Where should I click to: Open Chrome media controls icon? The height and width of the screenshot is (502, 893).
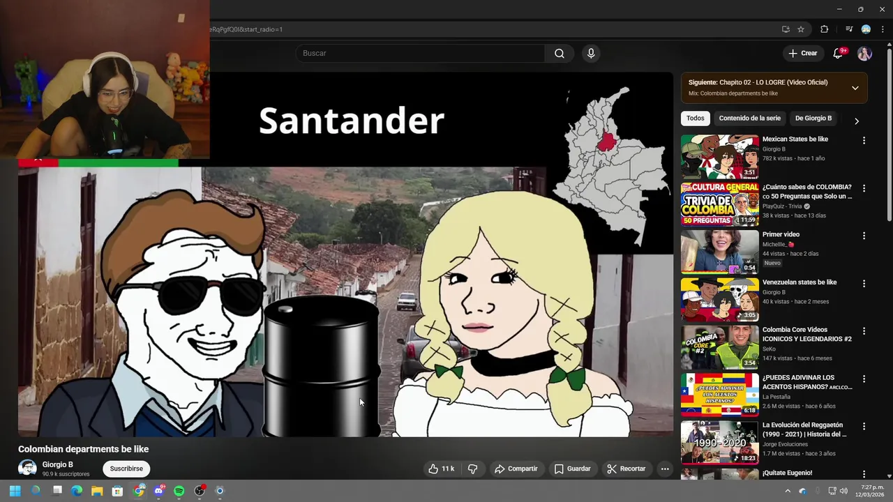tap(849, 29)
